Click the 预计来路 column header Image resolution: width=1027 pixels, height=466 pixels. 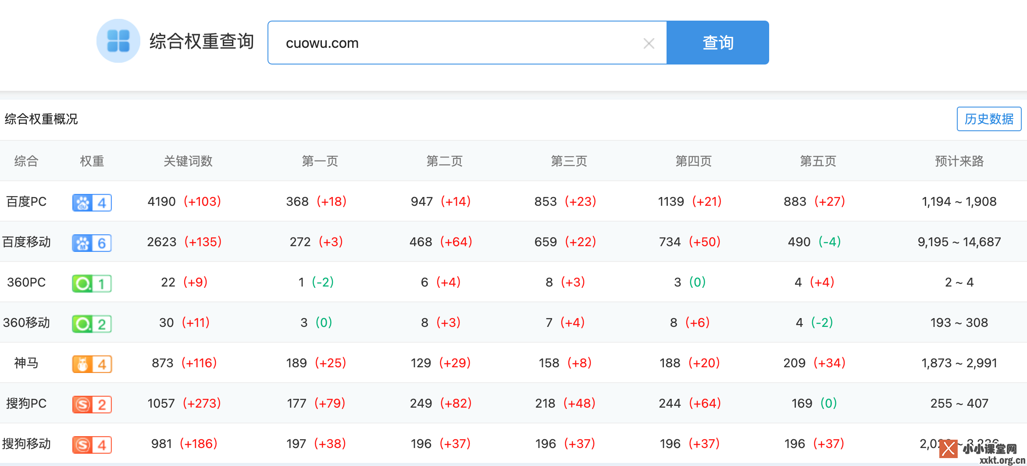(959, 161)
